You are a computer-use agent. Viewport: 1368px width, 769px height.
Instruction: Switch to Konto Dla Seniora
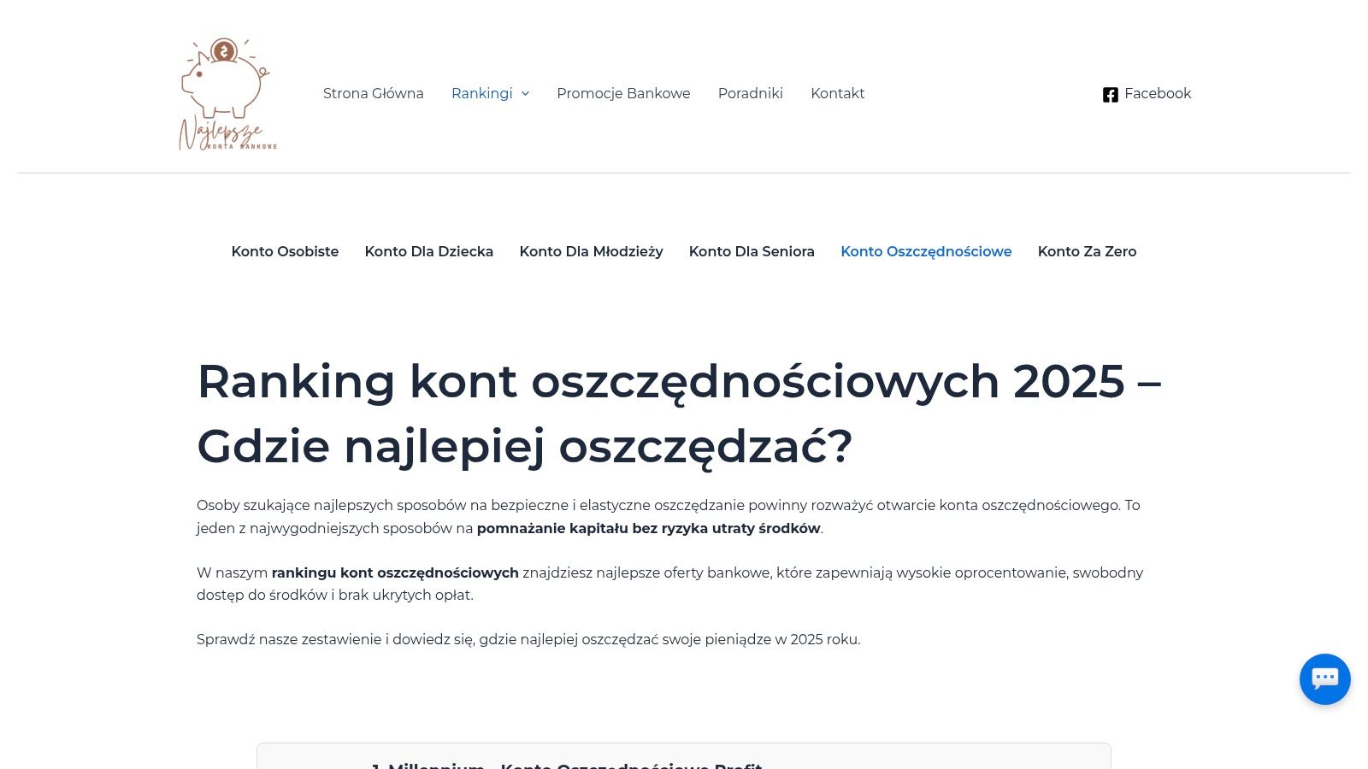(752, 251)
